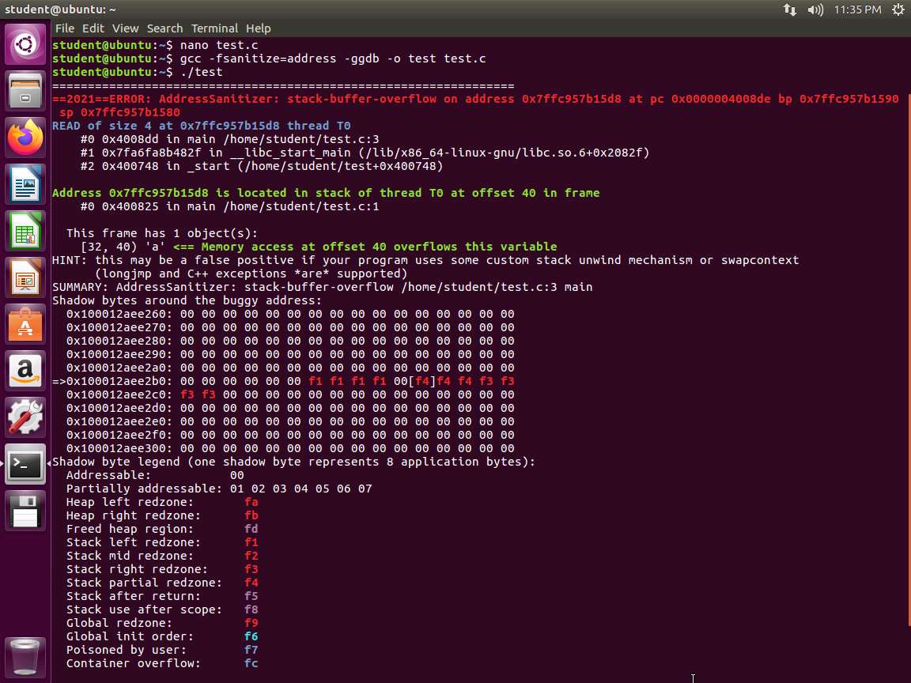The width and height of the screenshot is (911, 683).
Task: Open the Terminal menu
Action: click(214, 28)
